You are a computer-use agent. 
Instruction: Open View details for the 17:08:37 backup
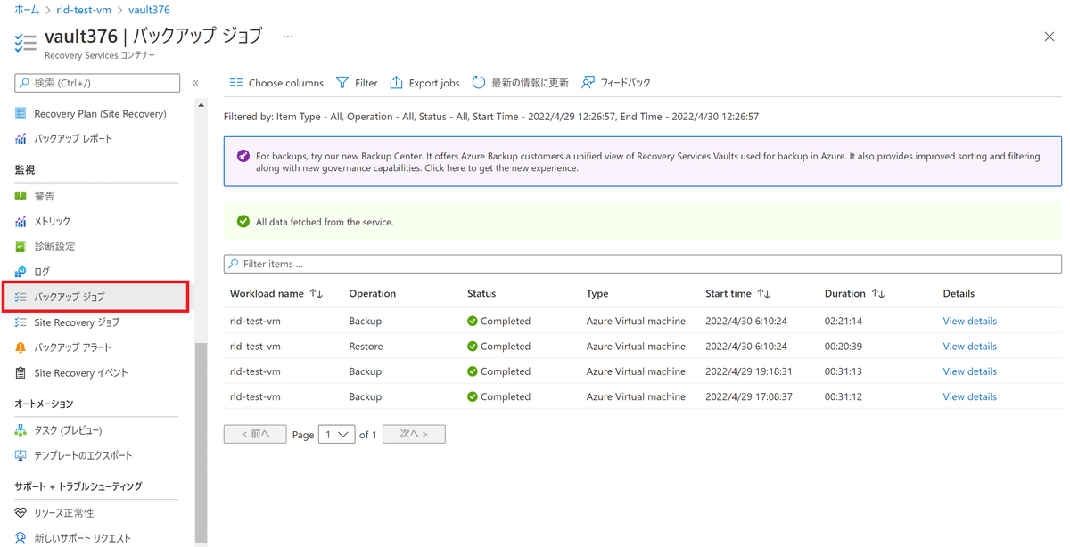pyautogui.click(x=969, y=397)
